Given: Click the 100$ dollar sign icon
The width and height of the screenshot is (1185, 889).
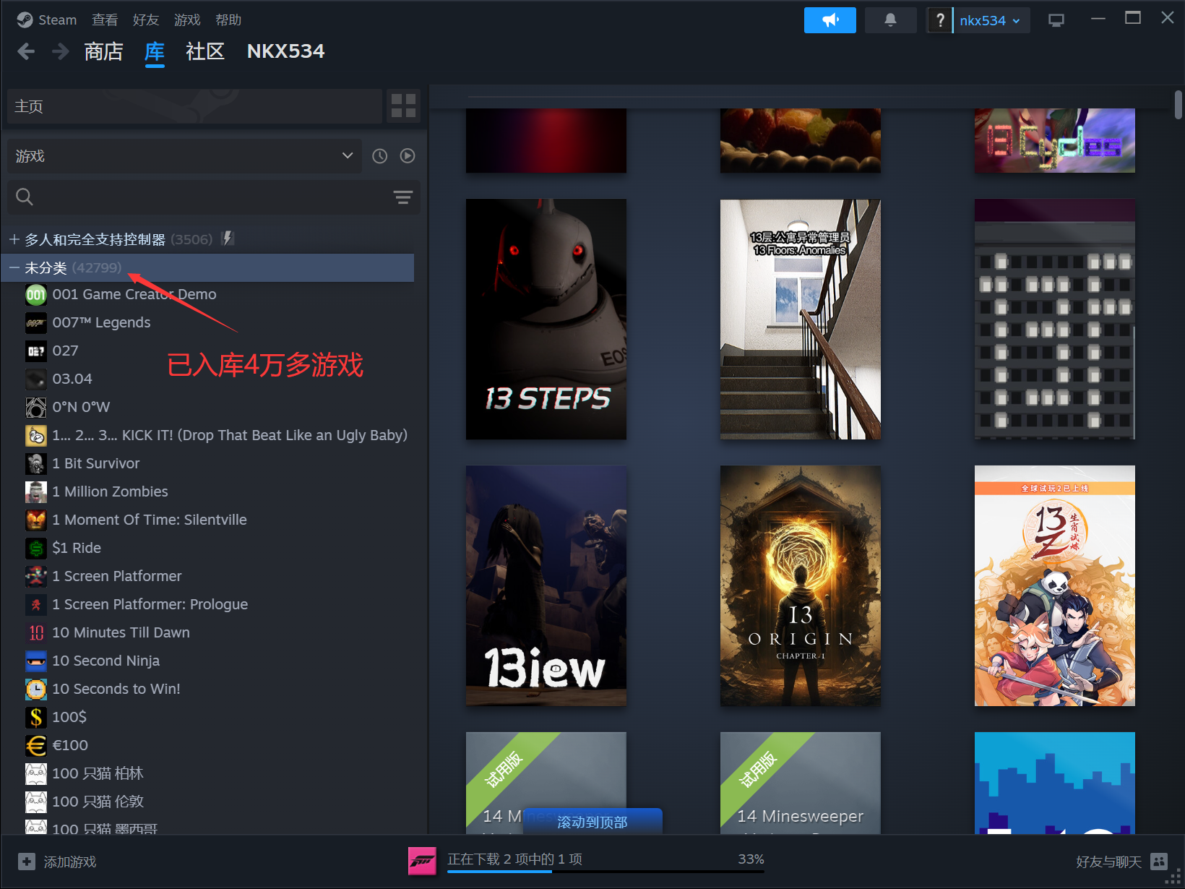Looking at the screenshot, I should 36,717.
